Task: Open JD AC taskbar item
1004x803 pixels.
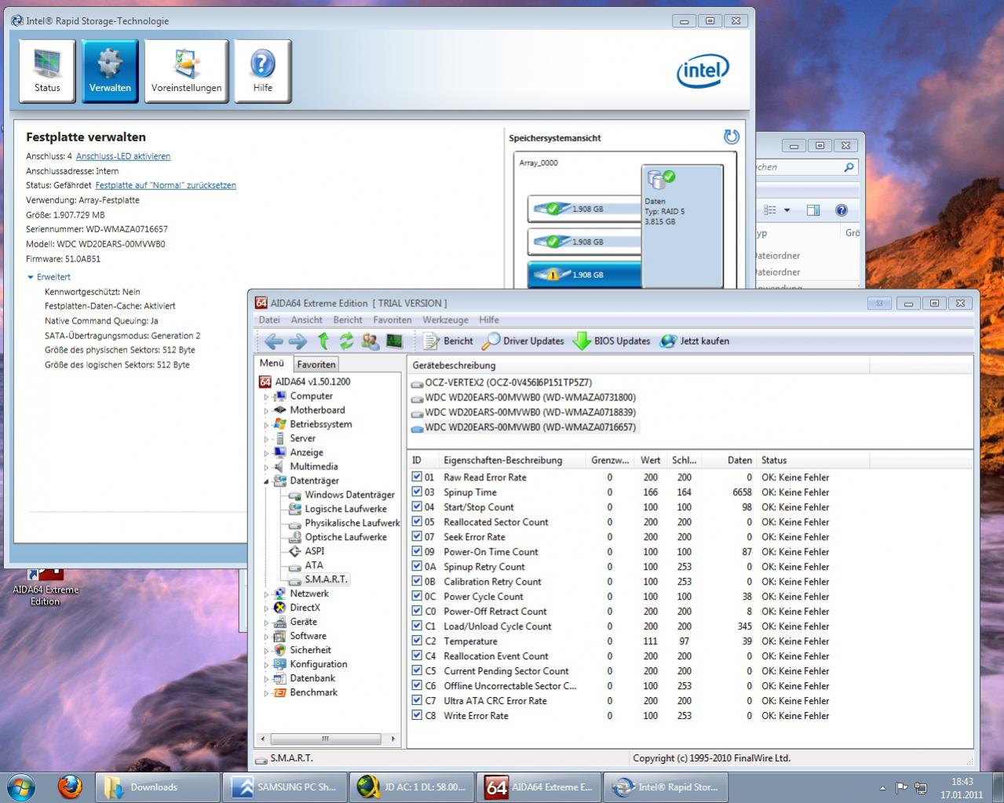Action: (x=412, y=787)
